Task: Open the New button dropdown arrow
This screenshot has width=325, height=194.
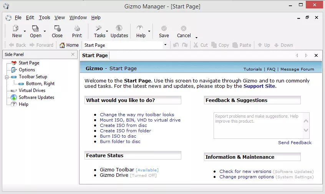Action: tap(25, 31)
